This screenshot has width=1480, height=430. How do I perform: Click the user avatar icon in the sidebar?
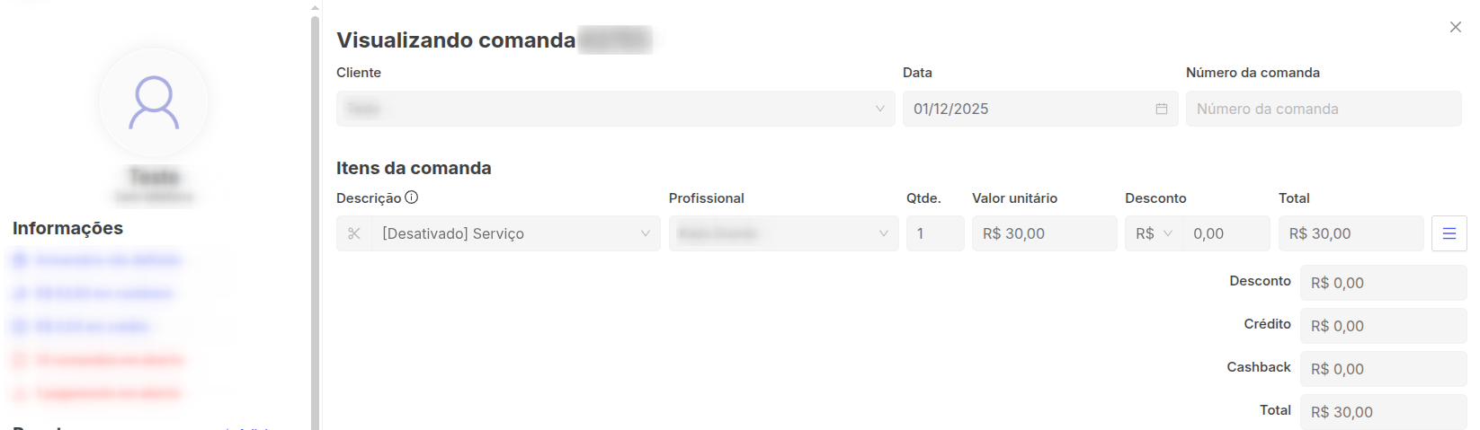[x=154, y=102]
